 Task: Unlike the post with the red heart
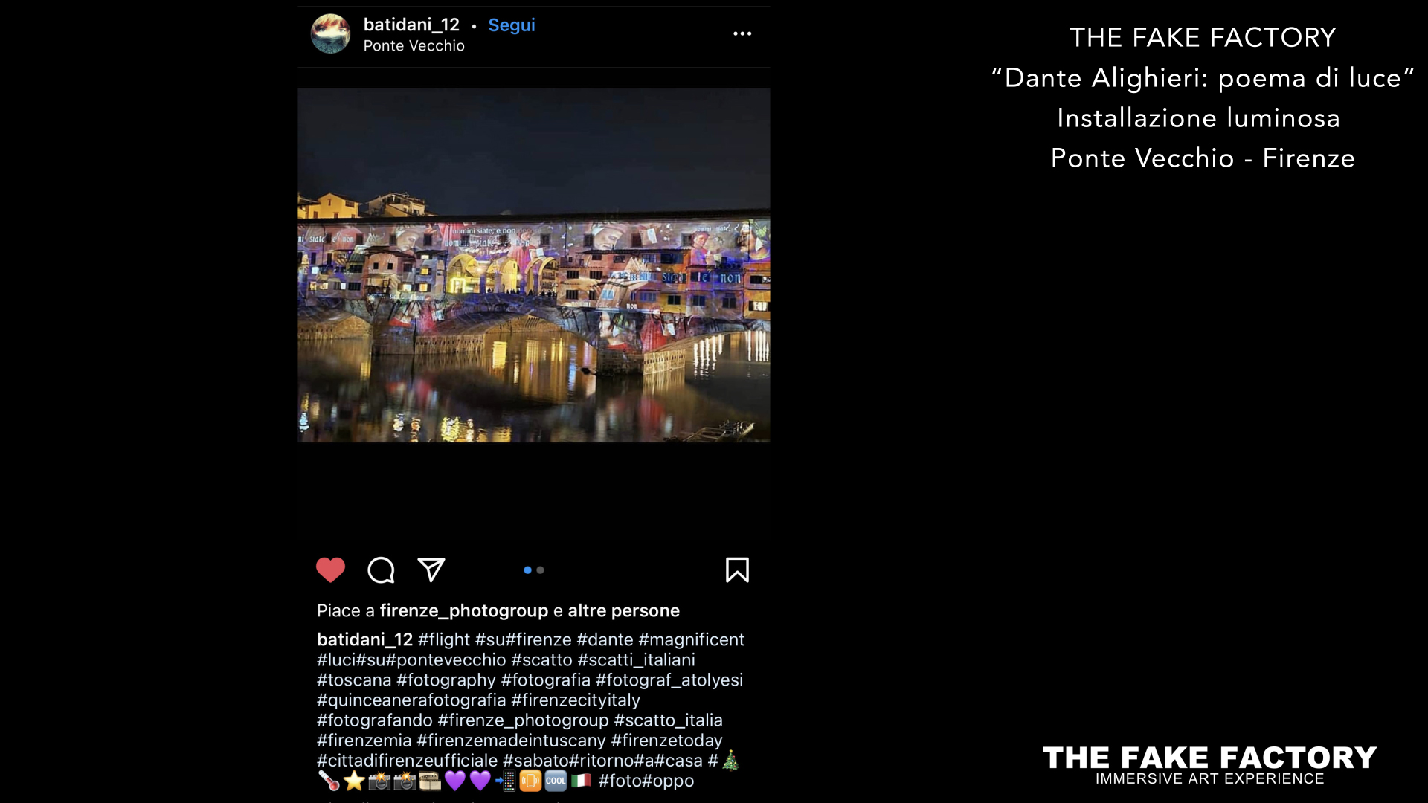click(330, 570)
